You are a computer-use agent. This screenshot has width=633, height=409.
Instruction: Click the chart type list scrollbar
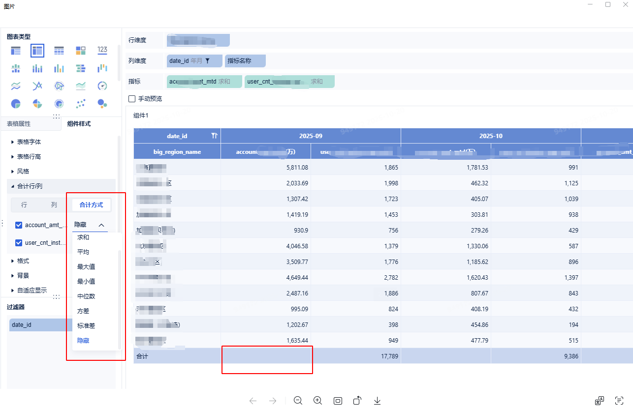click(x=119, y=62)
